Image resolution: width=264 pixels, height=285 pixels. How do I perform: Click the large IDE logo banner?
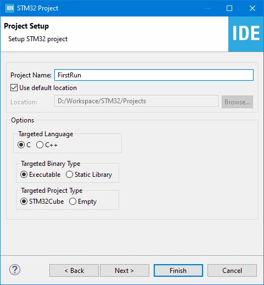coord(246,34)
